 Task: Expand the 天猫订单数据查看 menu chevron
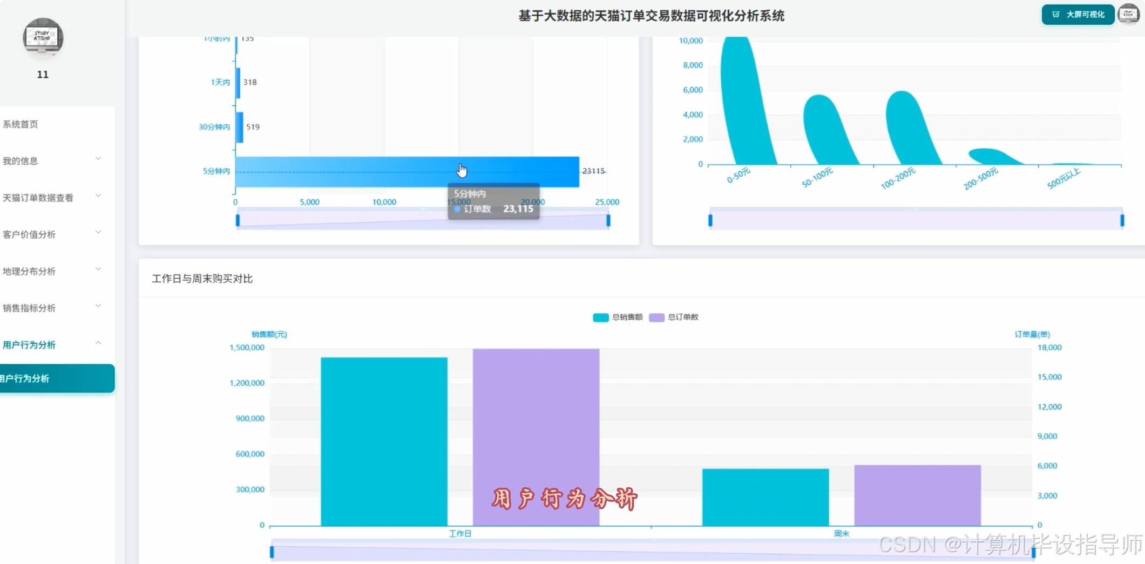(98, 196)
